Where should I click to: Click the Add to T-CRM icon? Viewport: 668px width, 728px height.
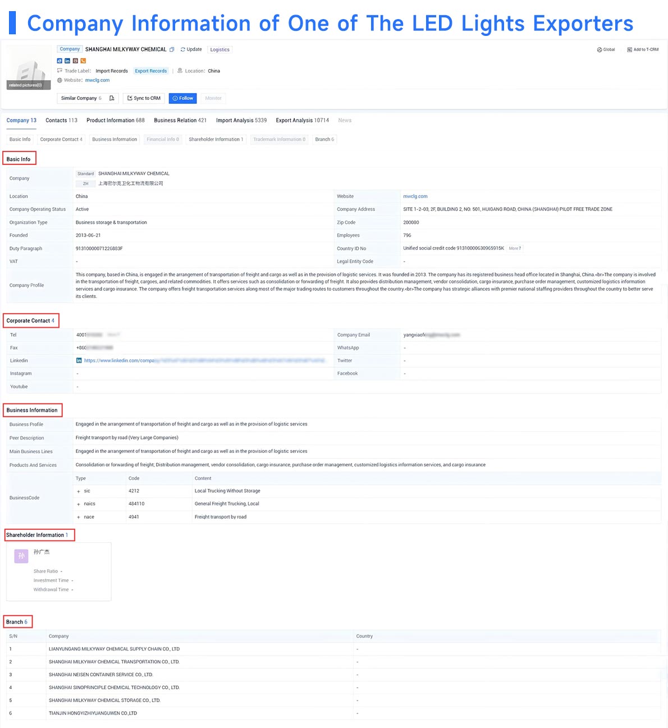click(630, 49)
